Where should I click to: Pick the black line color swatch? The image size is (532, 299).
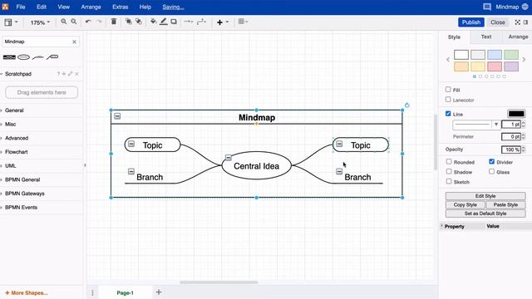(x=516, y=114)
